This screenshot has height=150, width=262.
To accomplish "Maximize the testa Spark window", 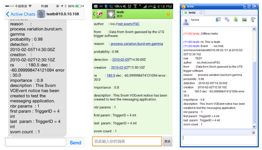I will (250, 6).
